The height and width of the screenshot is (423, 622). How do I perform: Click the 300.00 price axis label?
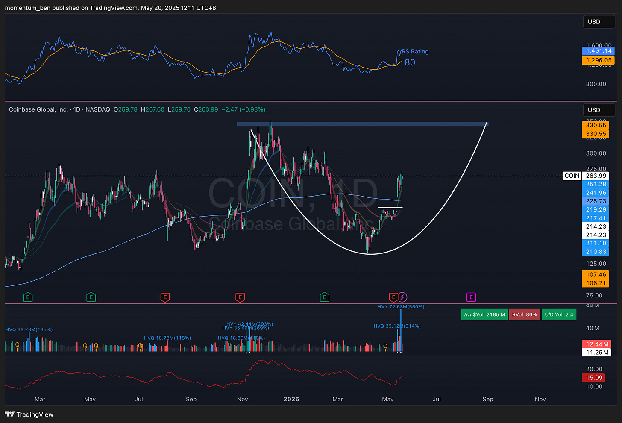(x=596, y=153)
